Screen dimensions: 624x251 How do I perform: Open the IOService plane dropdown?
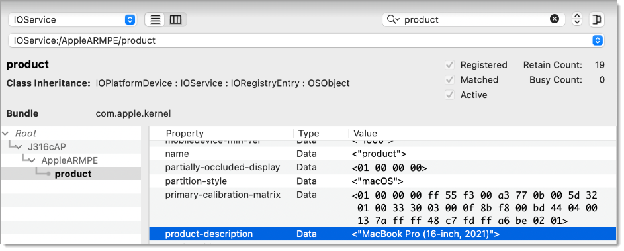[x=72, y=19]
